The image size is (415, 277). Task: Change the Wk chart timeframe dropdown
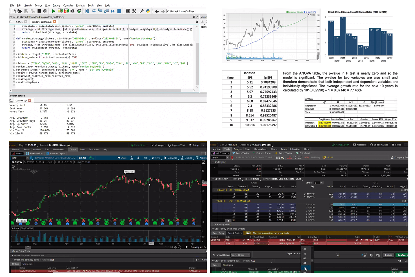146,158
